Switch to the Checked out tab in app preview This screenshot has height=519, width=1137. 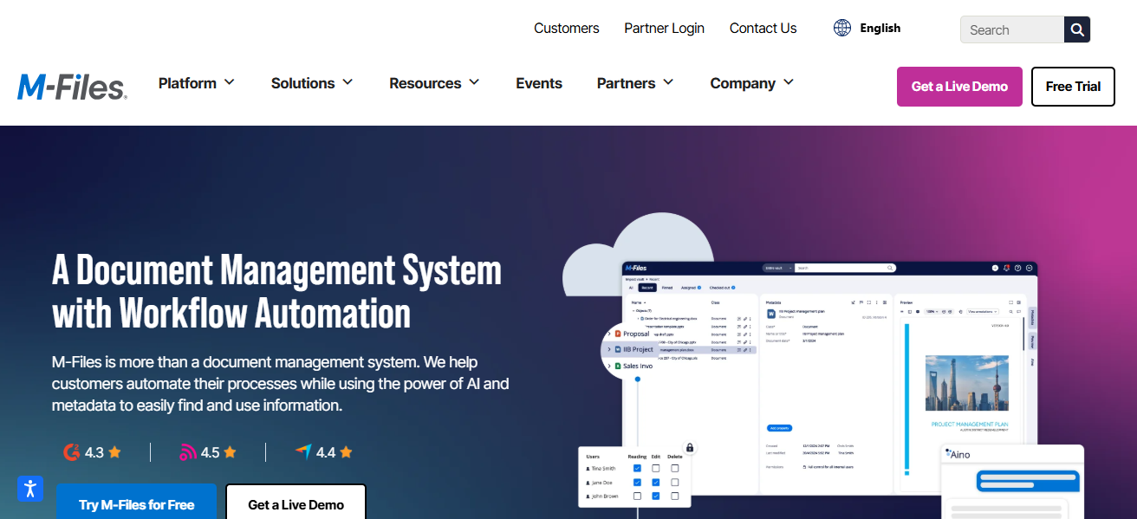click(722, 287)
